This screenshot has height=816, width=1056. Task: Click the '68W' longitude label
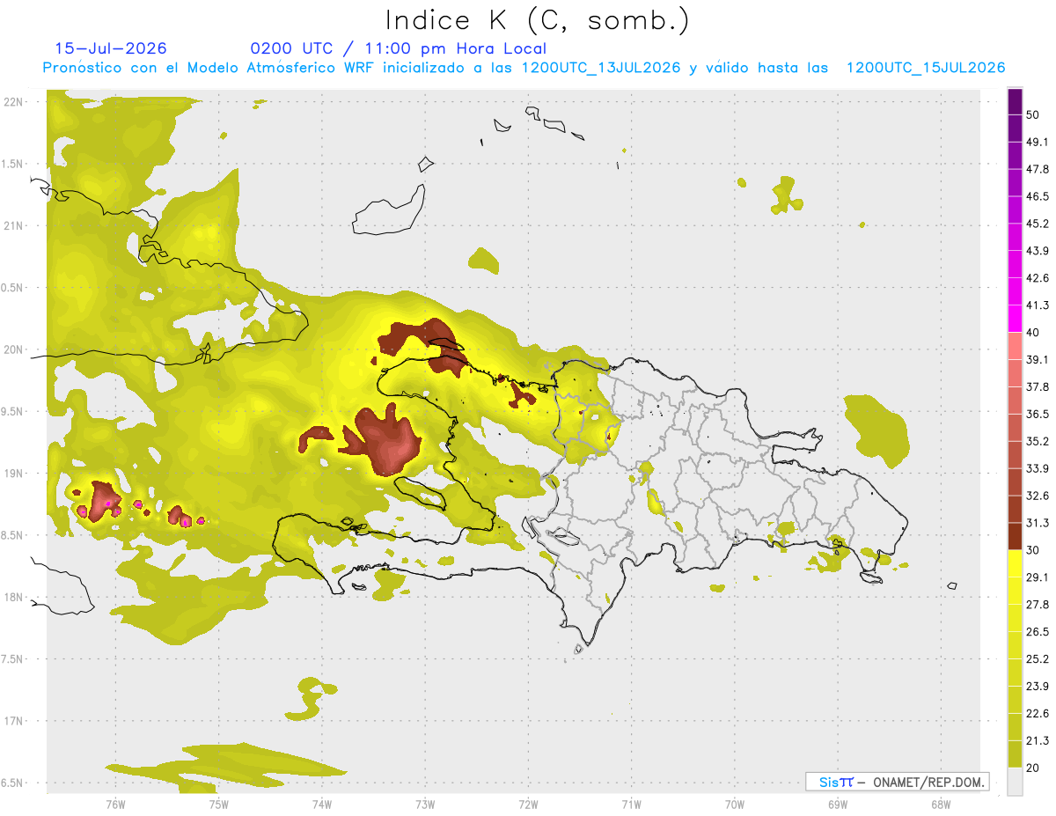pos(941,805)
